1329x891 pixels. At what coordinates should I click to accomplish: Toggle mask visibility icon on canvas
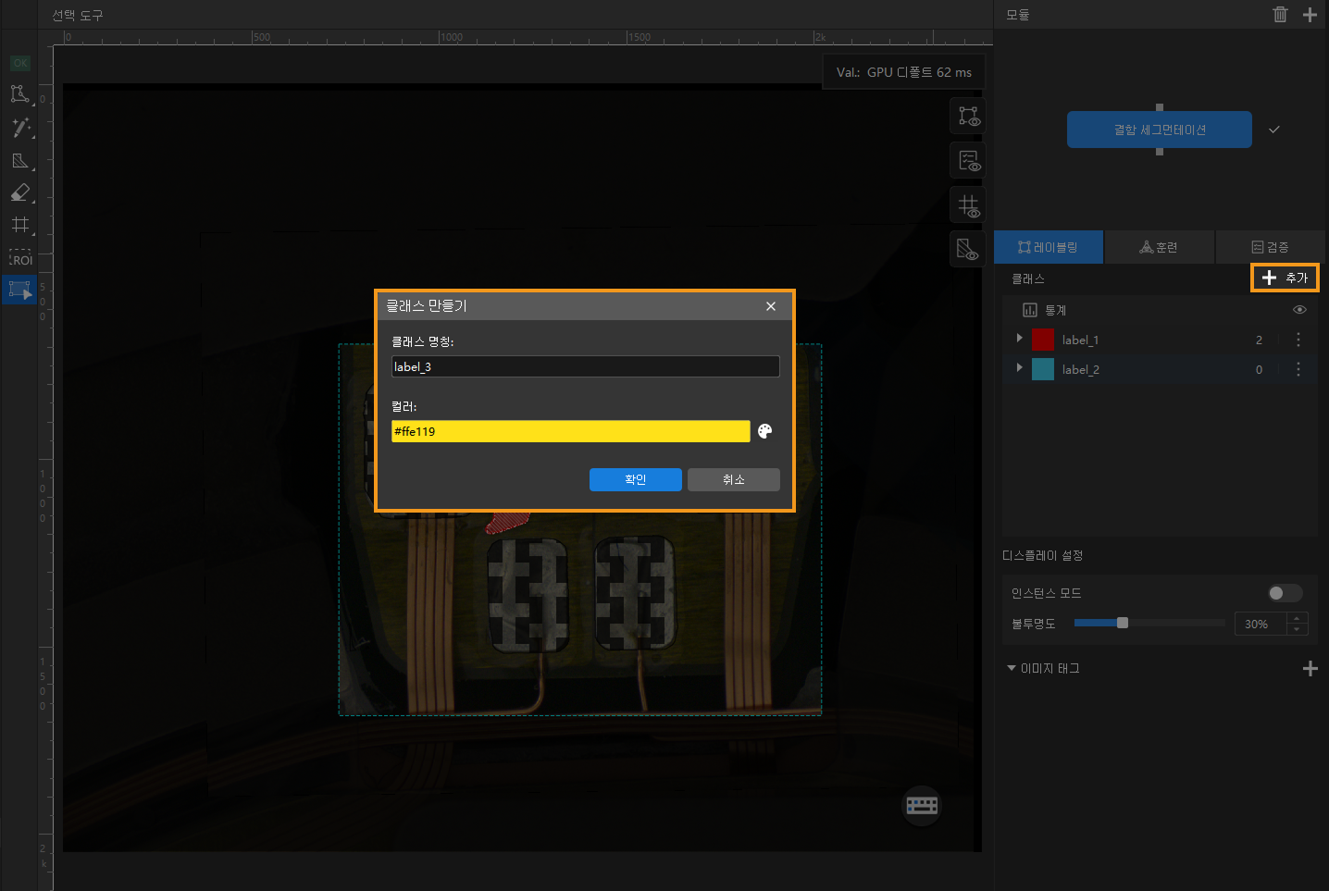(x=968, y=249)
